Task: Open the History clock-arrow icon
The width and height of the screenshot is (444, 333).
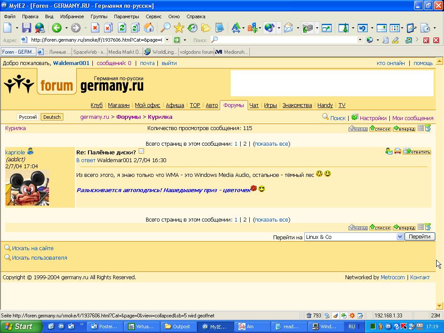Action: 193,28
